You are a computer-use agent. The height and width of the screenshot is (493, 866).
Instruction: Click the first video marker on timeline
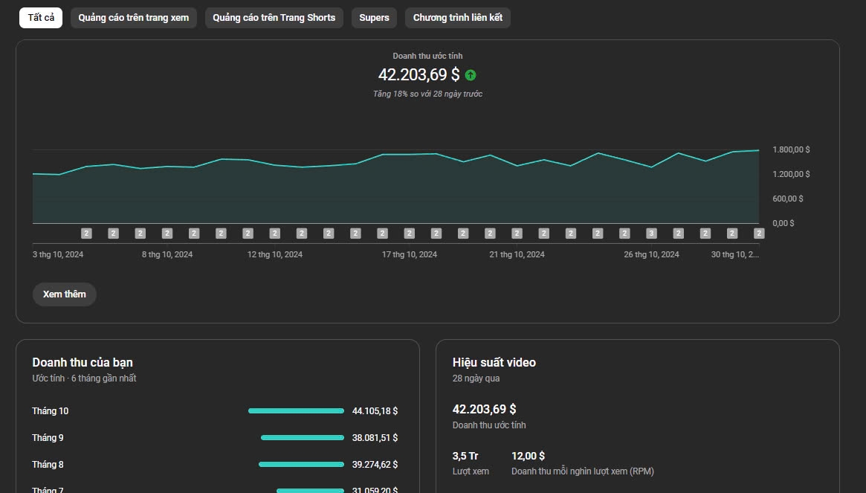coord(86,233)
